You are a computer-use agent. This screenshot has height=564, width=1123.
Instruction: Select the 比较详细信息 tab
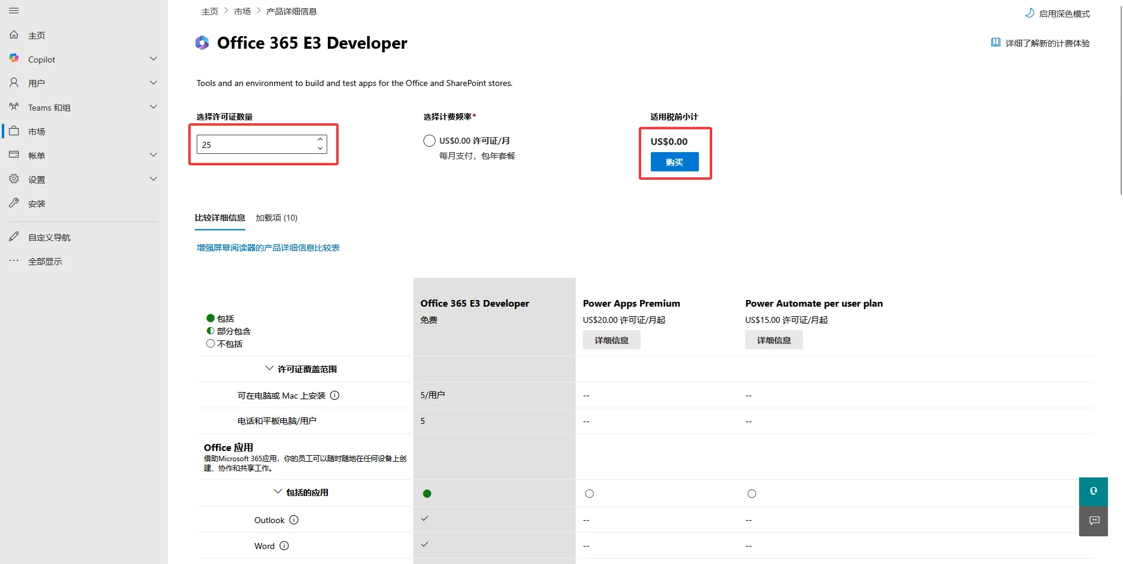(x=220, y=218)
